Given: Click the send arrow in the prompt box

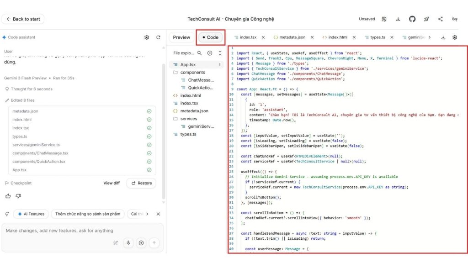Looking at the screenshot, I should click(x=154, y=243).
